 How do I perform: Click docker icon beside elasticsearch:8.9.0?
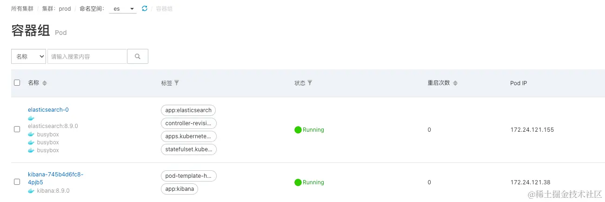[31, 118]
